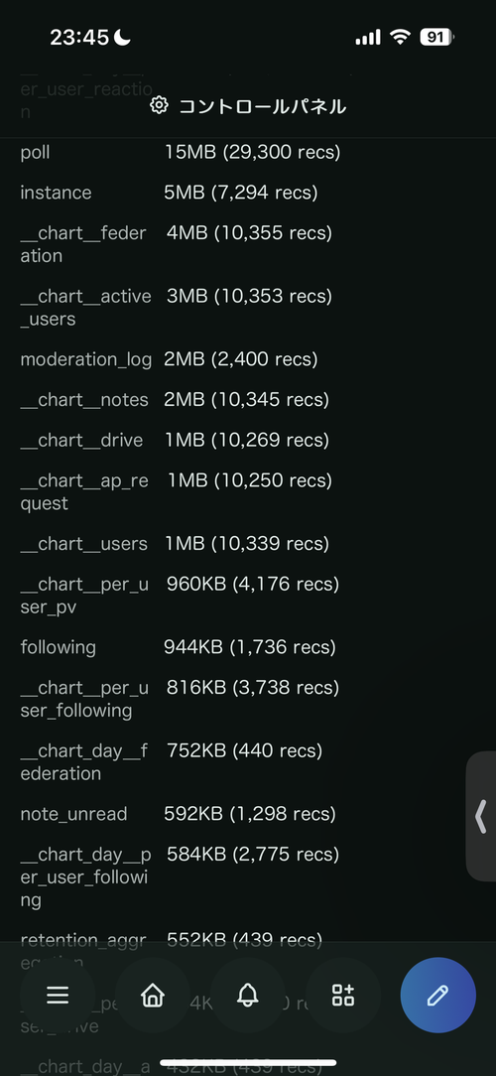Open the hamburger menu in bottom bar
The image size is (496, 1076).
pos(58,995)
